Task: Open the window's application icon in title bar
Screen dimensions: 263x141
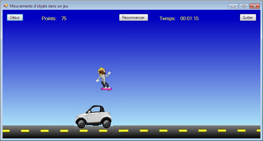Action: click(6, 6)
